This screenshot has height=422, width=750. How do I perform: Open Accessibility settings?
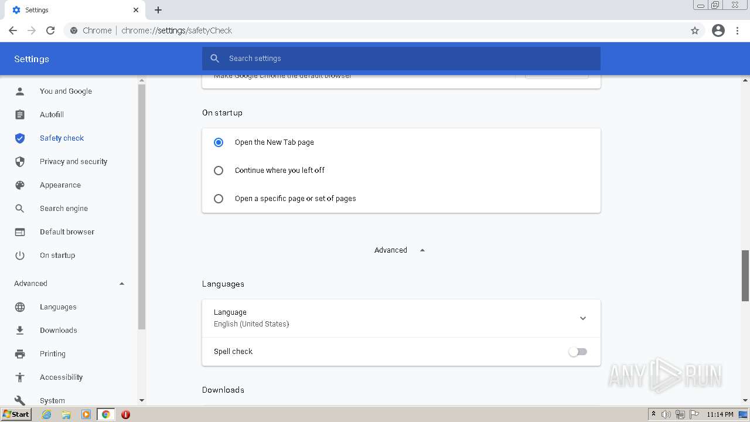click(x=61, y=377)
